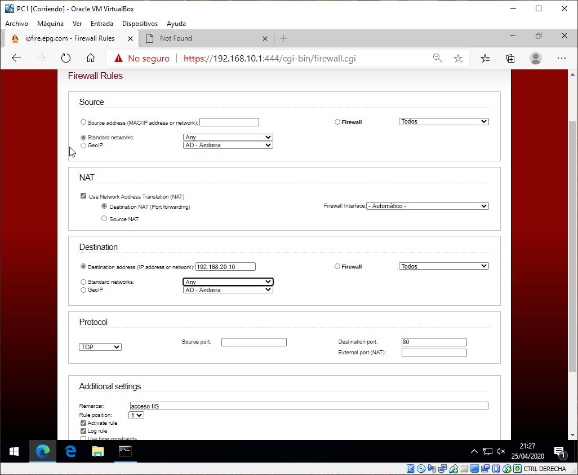The height and width of the screenshot is (475, 578).
Task: Open the browser settings ellipsis menu
Action: [x=562, y=58]
